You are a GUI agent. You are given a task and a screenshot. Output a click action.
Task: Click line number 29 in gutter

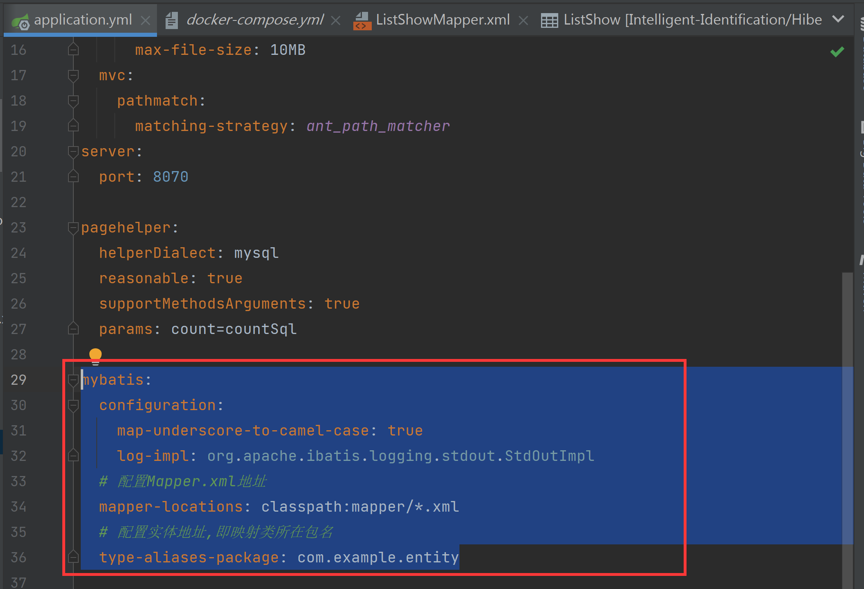coord(18,380)
